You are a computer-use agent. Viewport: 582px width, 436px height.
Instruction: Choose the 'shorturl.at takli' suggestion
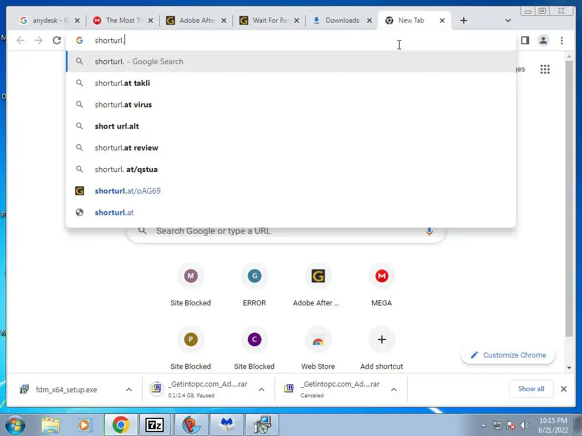pos(291,83)
